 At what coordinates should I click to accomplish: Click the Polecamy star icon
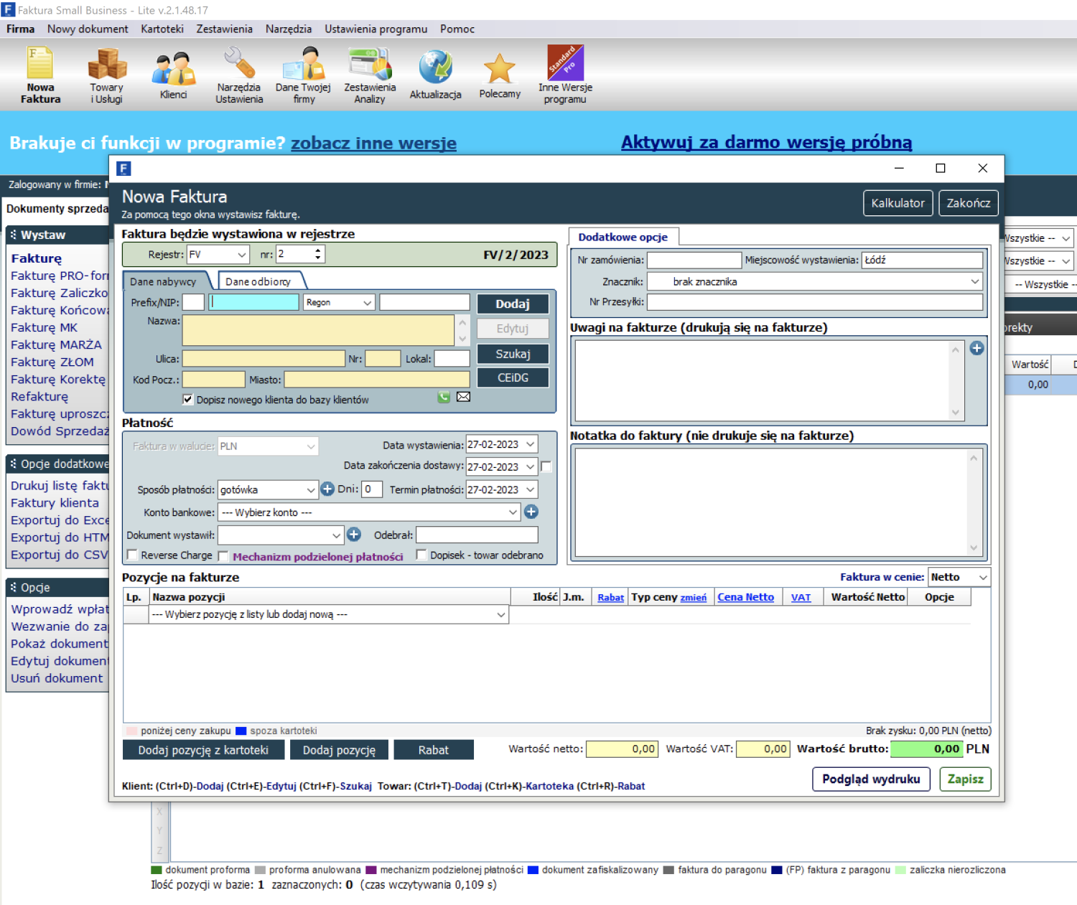click(500, 69)
